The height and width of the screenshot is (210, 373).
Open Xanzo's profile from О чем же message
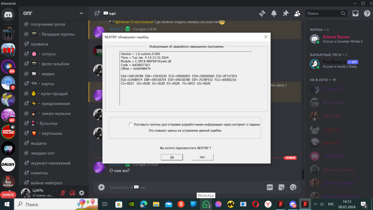(99, 167)
